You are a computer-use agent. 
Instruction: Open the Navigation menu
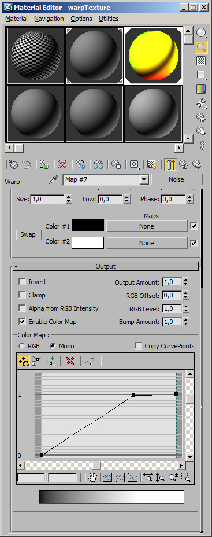pos(49,19)
